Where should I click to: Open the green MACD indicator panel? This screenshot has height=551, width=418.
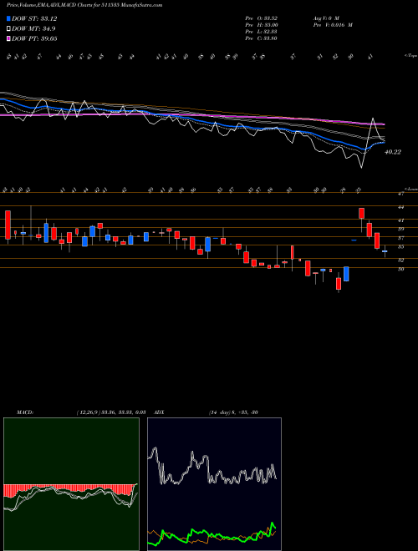point(71,484)
